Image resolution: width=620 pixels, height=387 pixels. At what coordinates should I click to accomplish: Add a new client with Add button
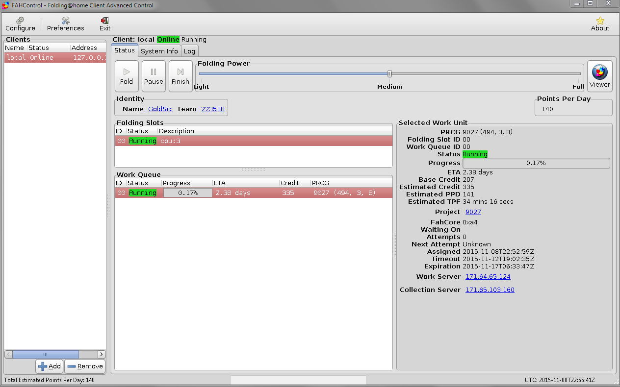pos(50,366)
